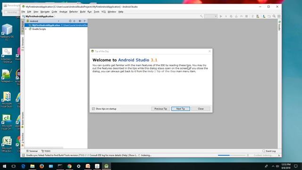Open Google Chrome from taskbar
Viewport: 302px width, 170px height.
tap(69, 166)
